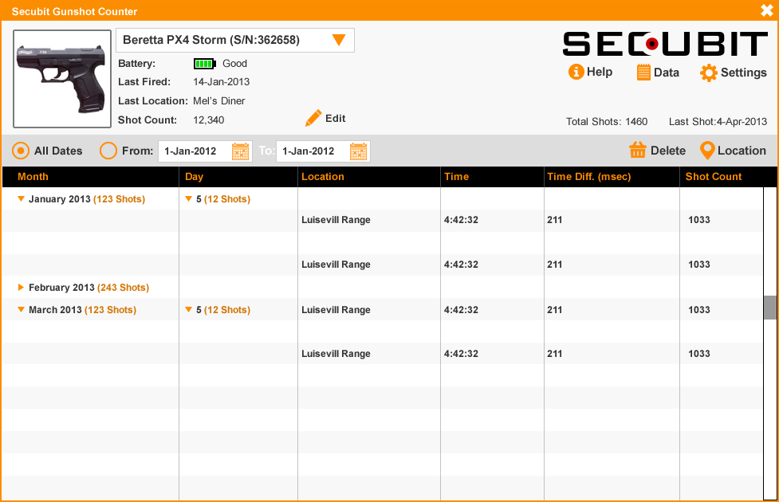The width and height of the screenshot is (779, 502).
Task: Click the Location text button
Action: 742,151
